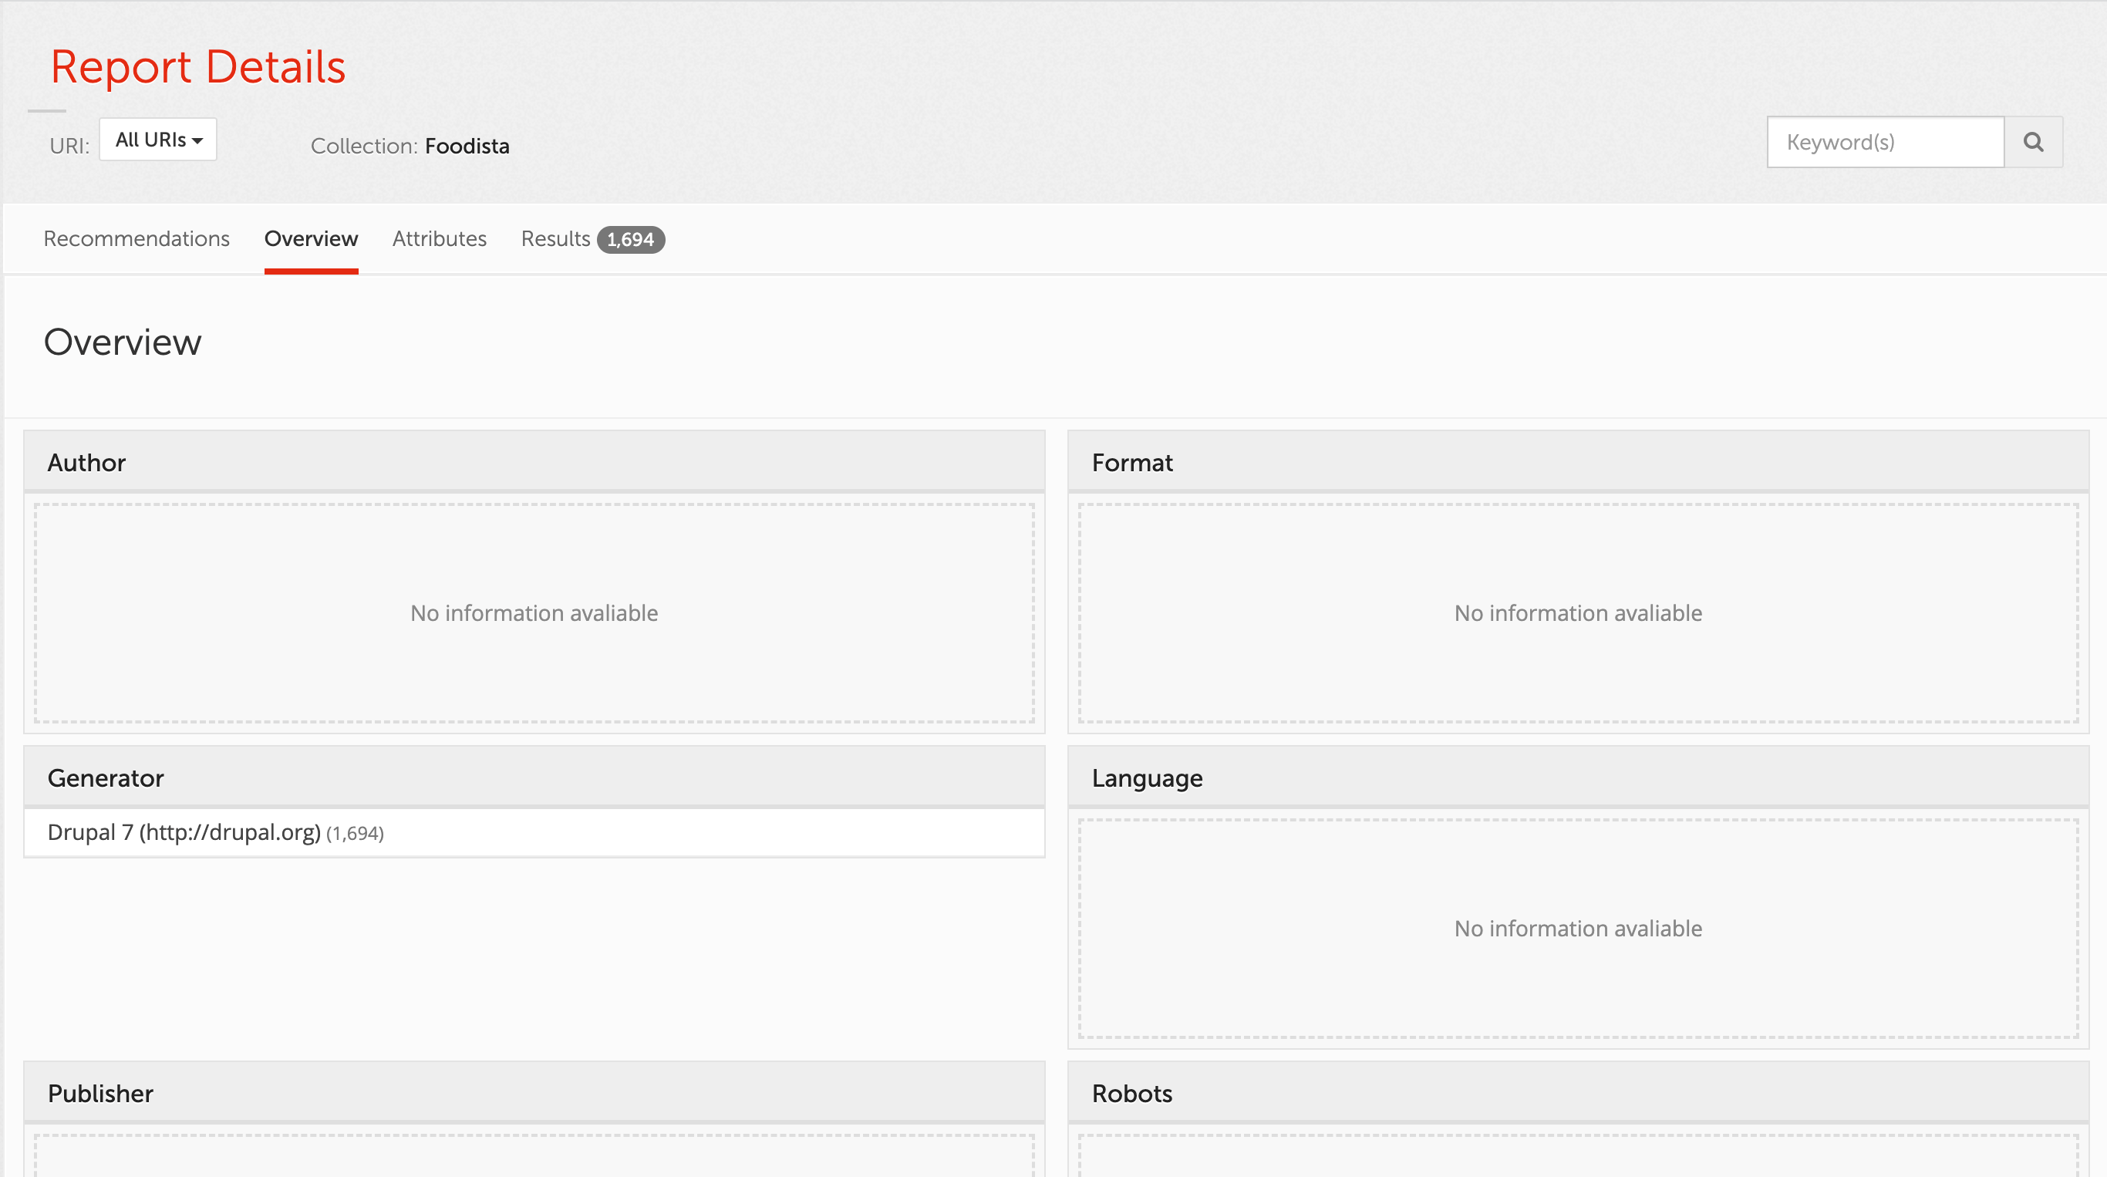This screenshot has height=1177, width=2107.
Task: Switch to the Recommendations tab
Action: [136, 238]
